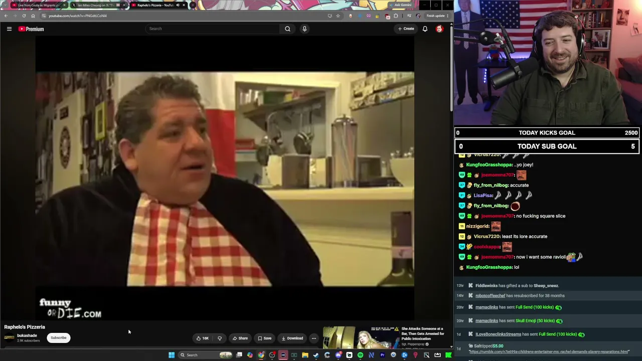
Task: Click 'no fucking square slice' chat message
Action: (541, 216)
